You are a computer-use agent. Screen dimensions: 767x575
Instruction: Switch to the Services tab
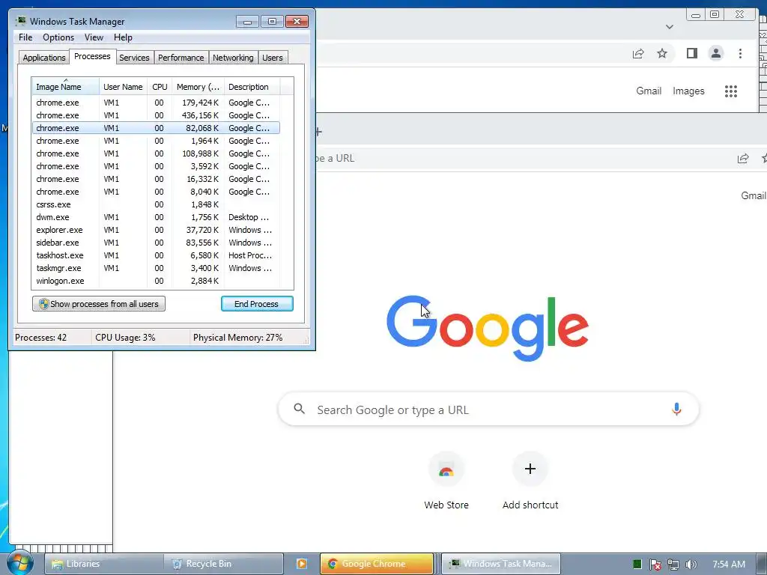point(134,58)
